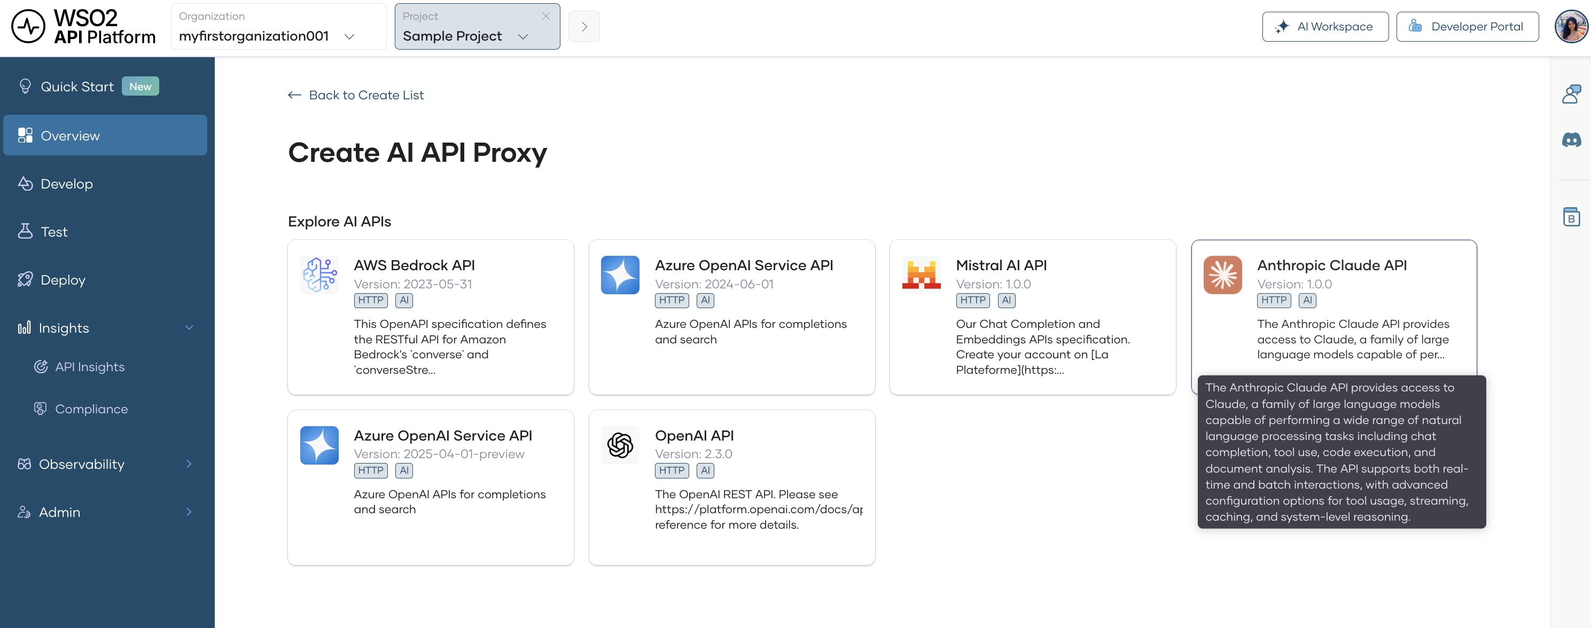Click the OpenAI REST API description text
This screenshot has height=628, width=1591.
759,509
